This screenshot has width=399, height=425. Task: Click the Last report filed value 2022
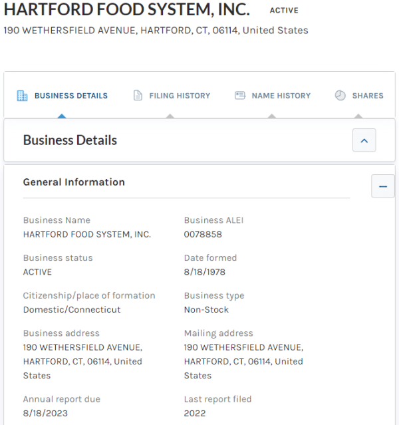click(196, 413)
